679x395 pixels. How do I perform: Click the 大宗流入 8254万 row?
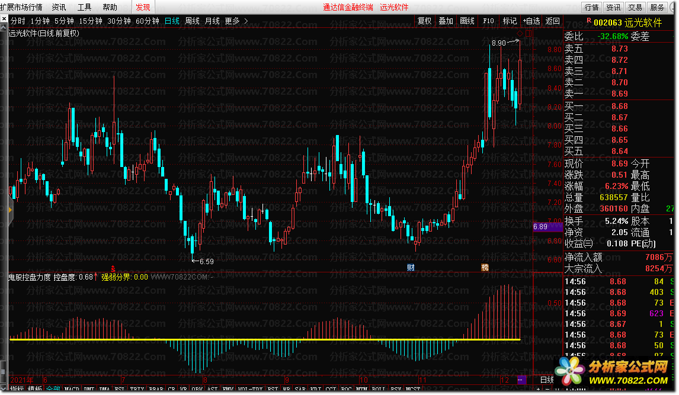point(619,269)
